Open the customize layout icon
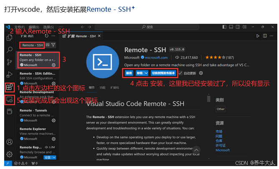Screen dimensions: 279x169 pyautogui.click(x=245, y=27)
